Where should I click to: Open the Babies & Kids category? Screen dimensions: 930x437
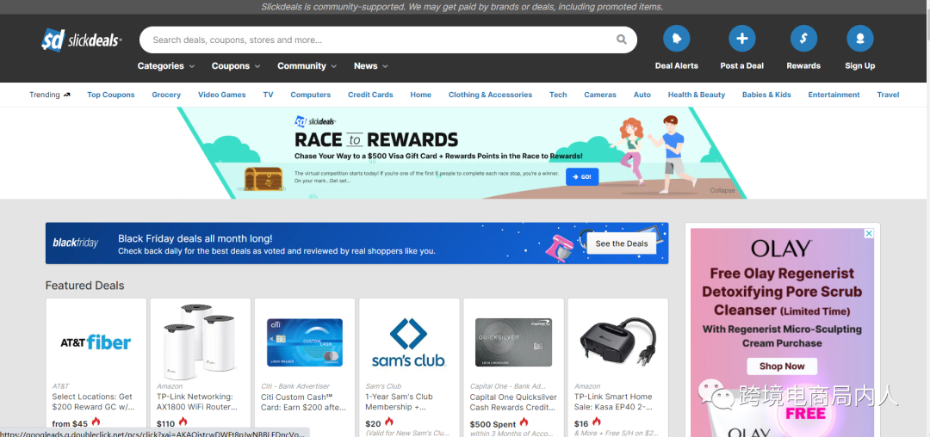click(x=767, y=95)
